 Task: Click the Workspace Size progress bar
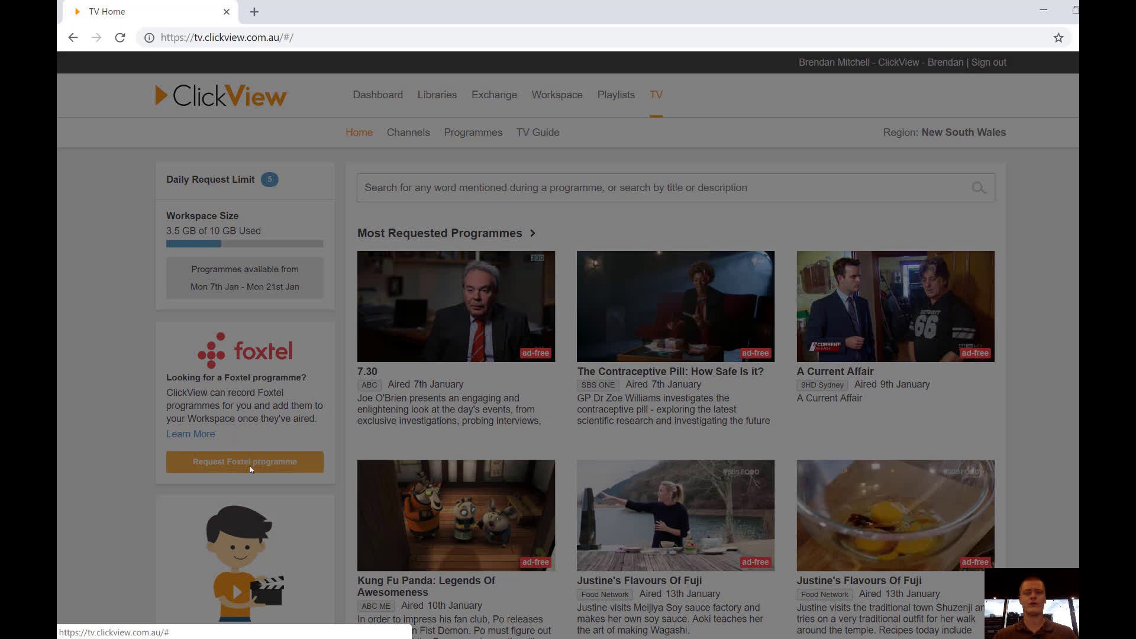[x=244, y=244]
